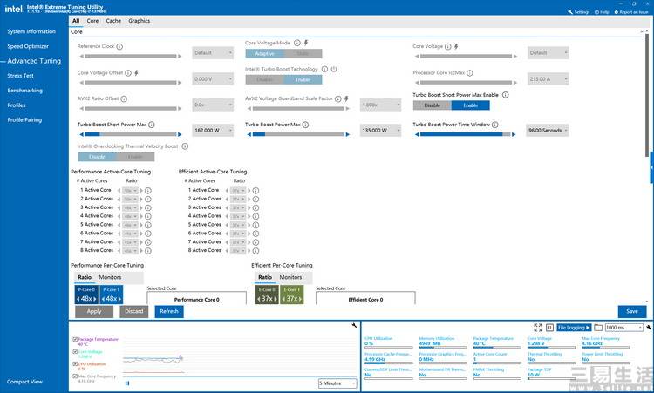Uncheck the Package Temperature checkbox
The height and width of the screenshot is (393, 654).
point(75,339)
